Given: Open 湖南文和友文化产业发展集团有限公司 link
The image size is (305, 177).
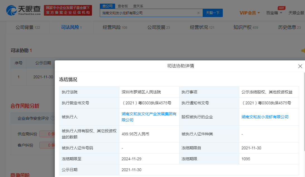Looking at the screenshot, I should (149, 117).
